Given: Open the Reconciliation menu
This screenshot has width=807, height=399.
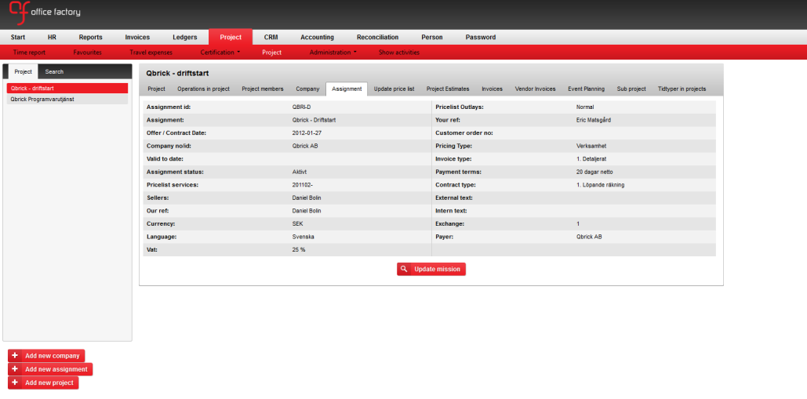Looking at the screenshot, I should coord(378,37).
